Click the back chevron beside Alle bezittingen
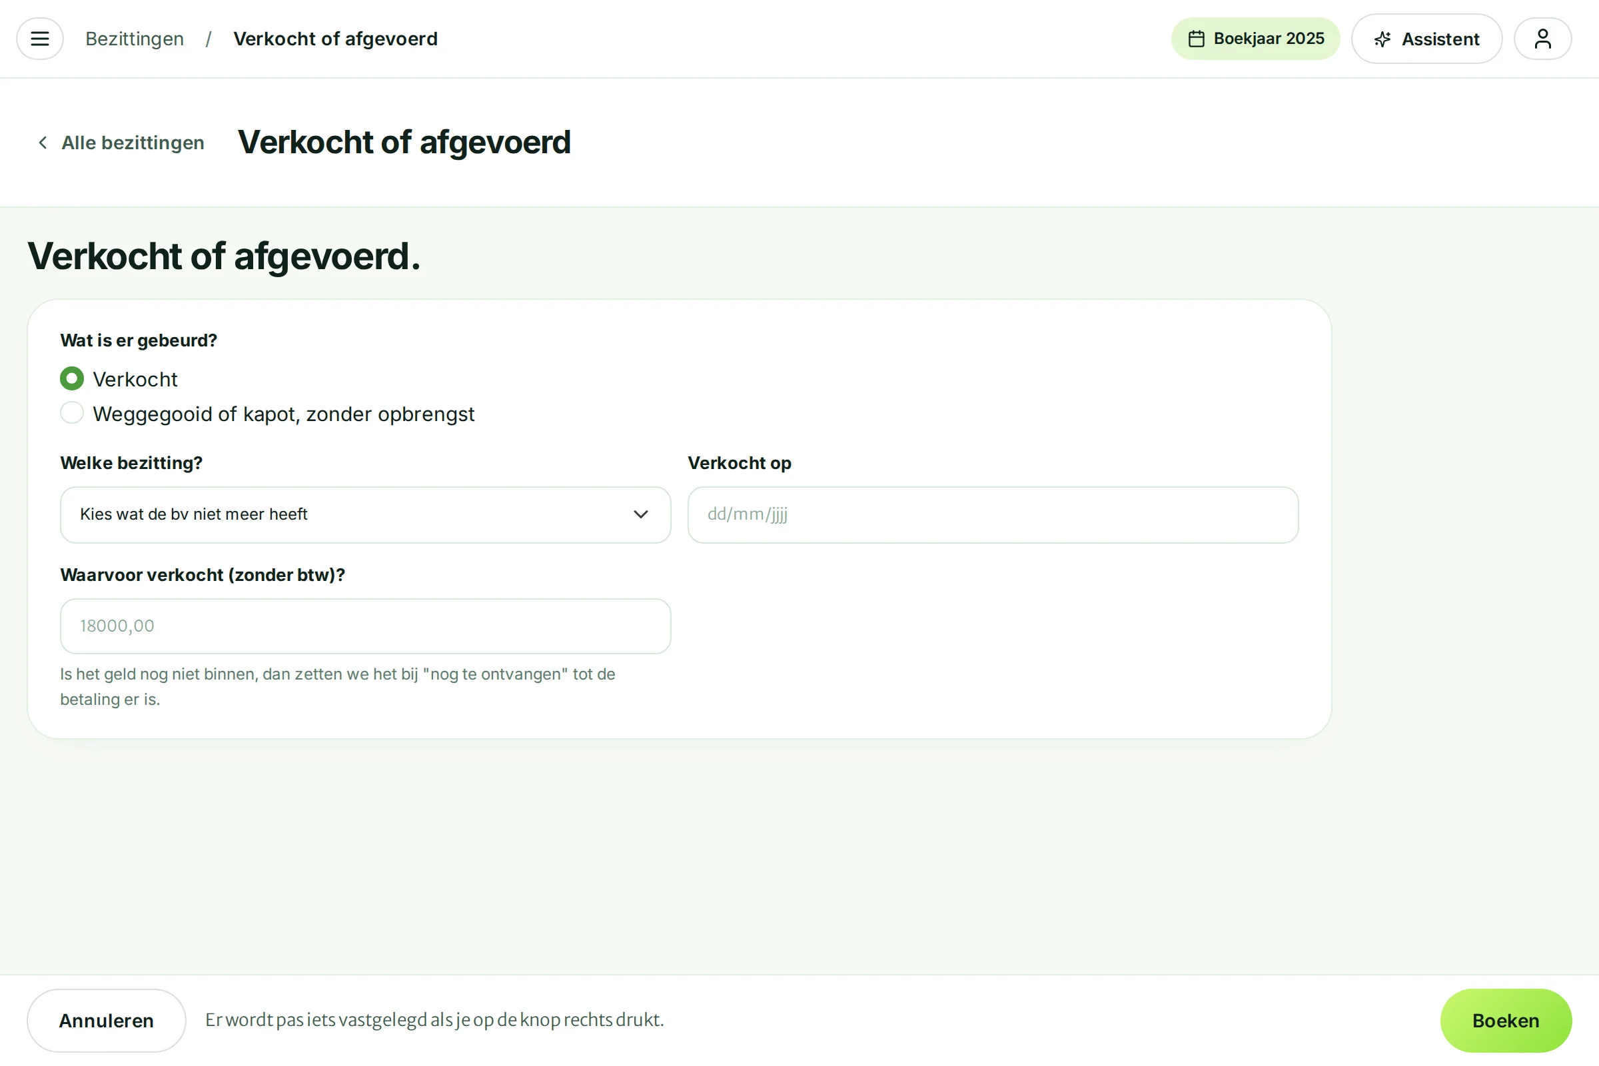1599x1066 pixels. coord(43,143)
